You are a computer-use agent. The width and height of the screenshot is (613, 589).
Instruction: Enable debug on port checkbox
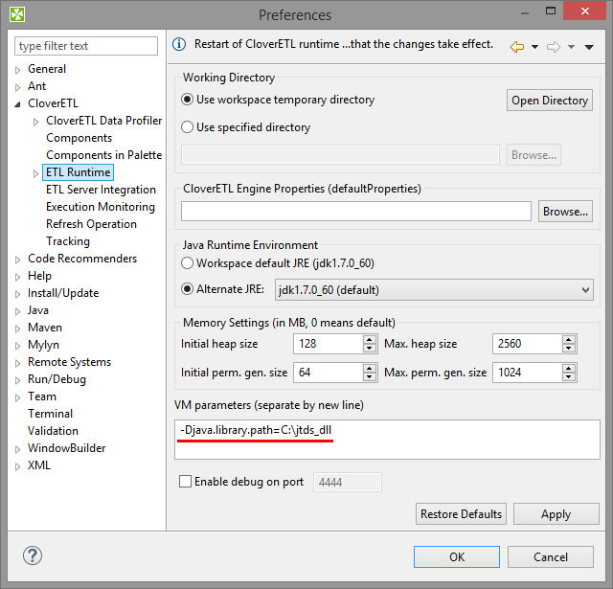click(185, 481)
